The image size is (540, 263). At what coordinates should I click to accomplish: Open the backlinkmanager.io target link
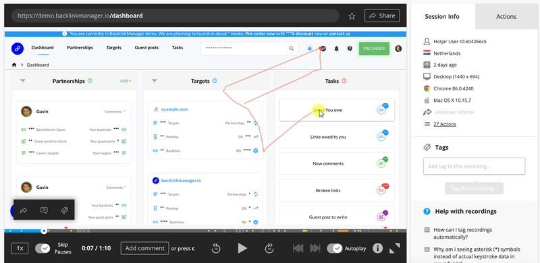(181, 180)
